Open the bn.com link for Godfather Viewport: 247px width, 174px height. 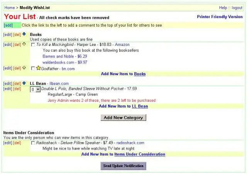[68, 69]
